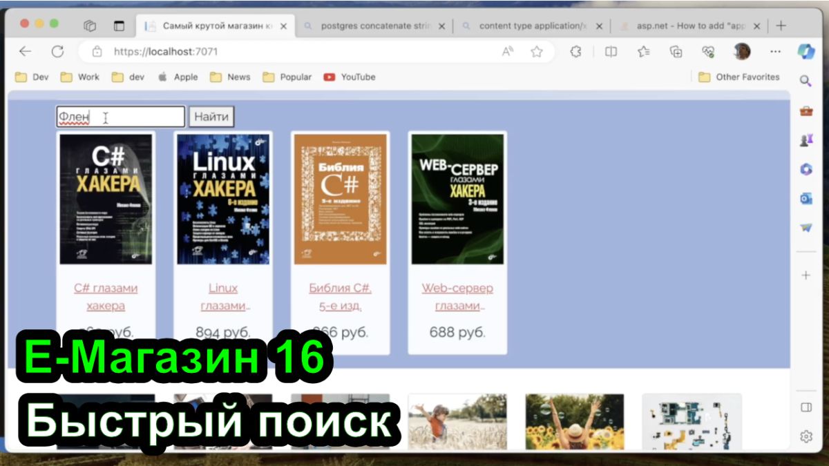Start Read Aloud from the address bar

(x=508, y=51)
